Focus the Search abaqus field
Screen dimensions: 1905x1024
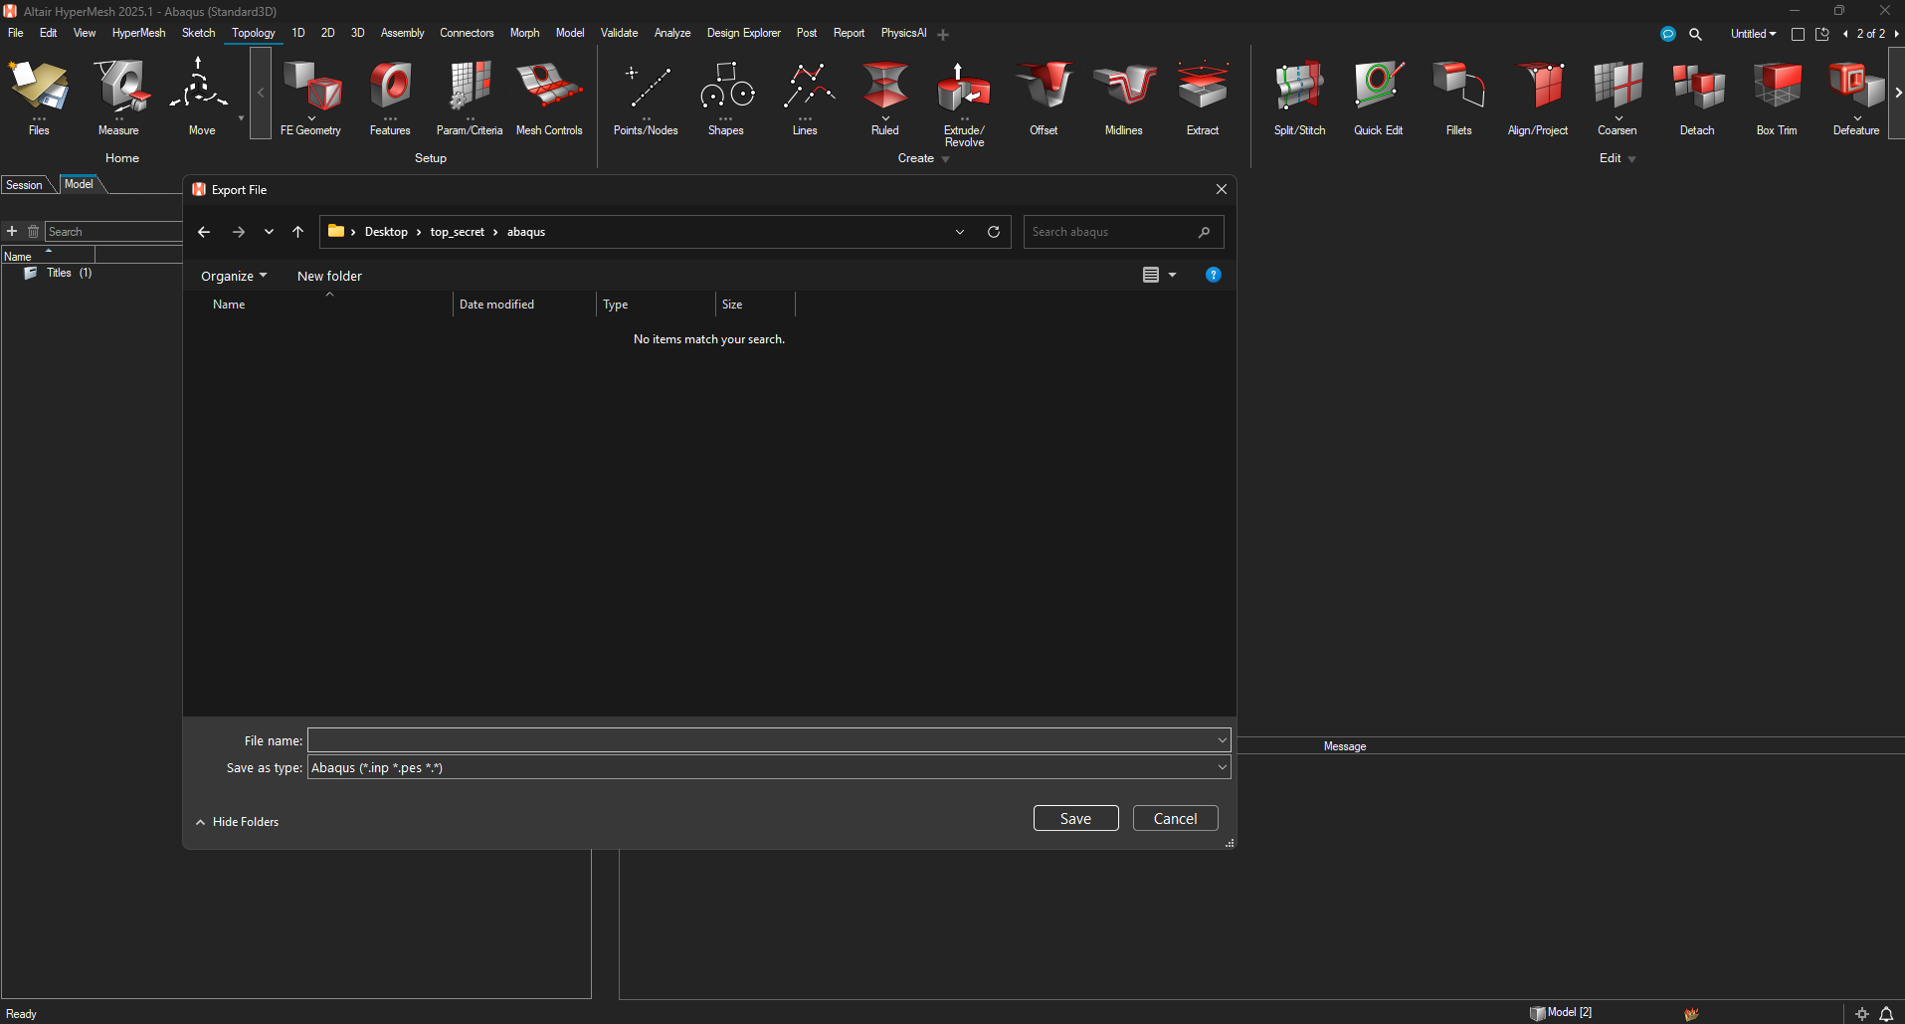tap(1123, 232)
